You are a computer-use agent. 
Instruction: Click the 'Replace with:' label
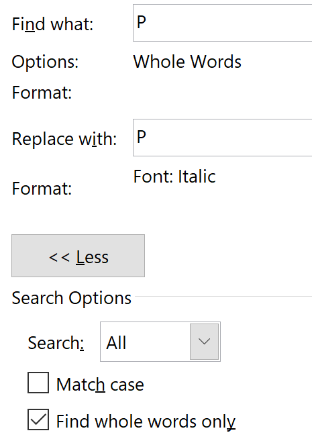[x=64, y=139]
